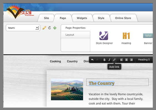The height and width of the screenshot is (110, 156).
Task: Click the redo arrow in text toolbar
Action: click(97, 60)
